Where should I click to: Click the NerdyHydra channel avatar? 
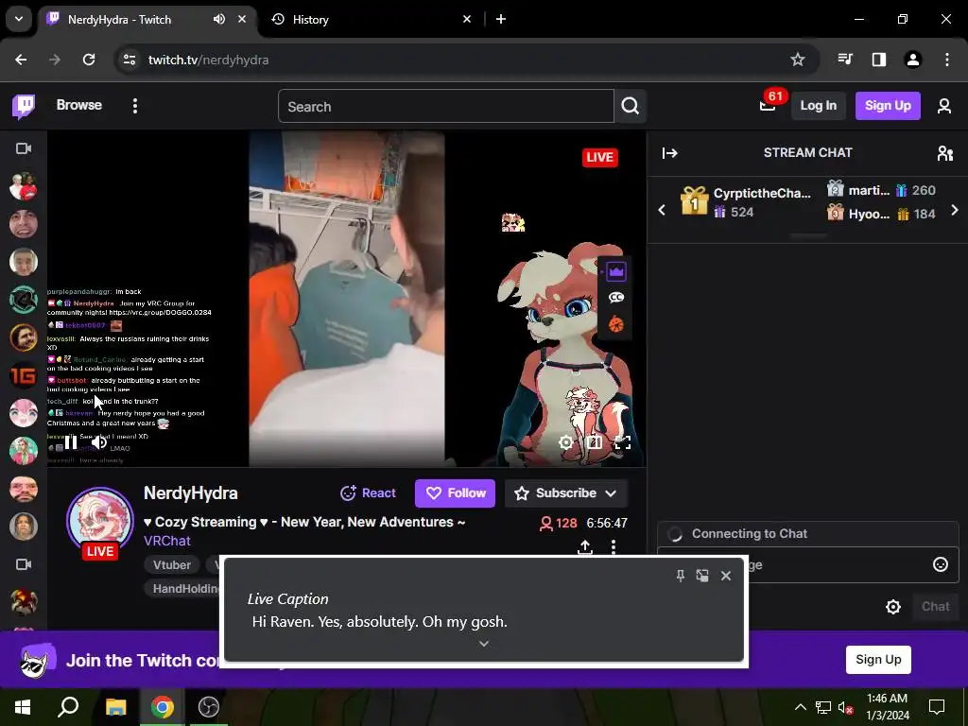100,521
